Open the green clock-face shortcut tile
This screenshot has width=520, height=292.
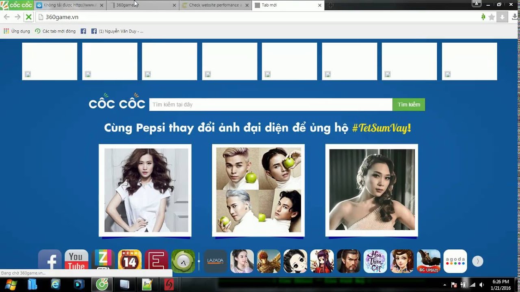[x=183, y=261]
